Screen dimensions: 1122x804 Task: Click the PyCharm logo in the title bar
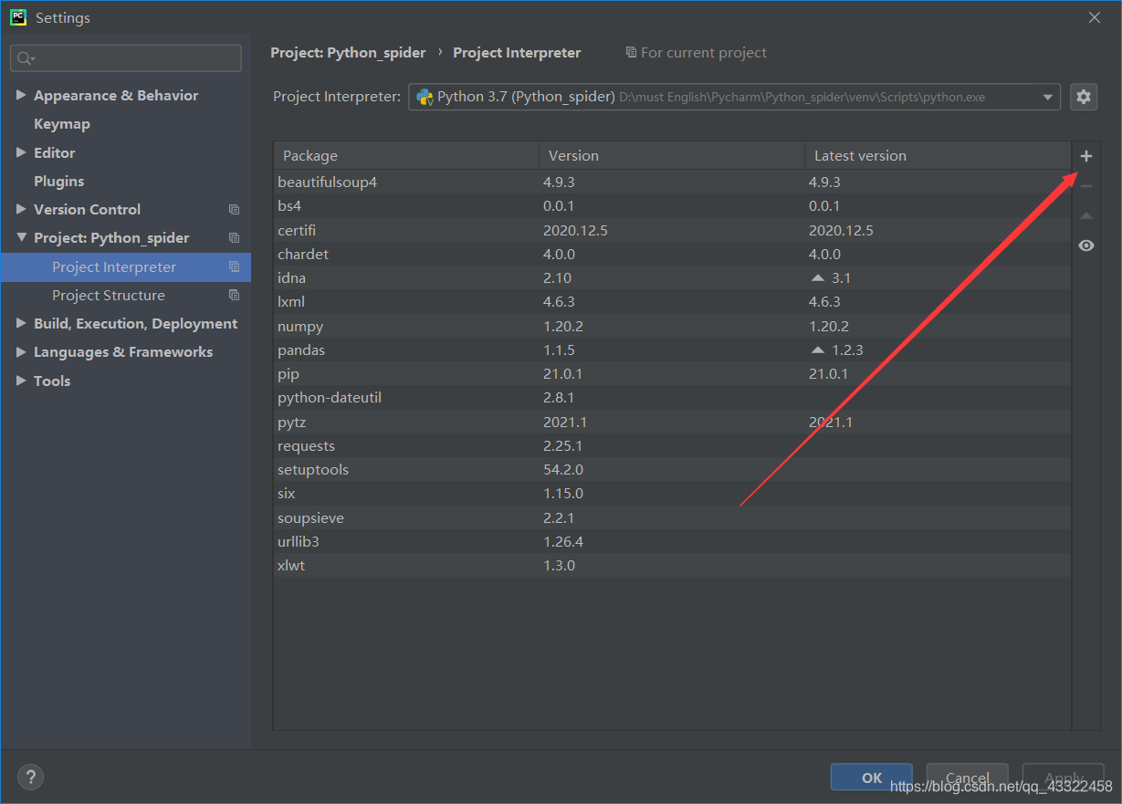click(16, 16)
